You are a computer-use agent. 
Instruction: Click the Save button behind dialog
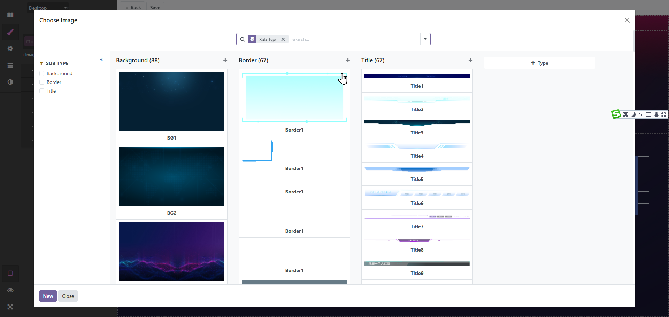[155, 7]
